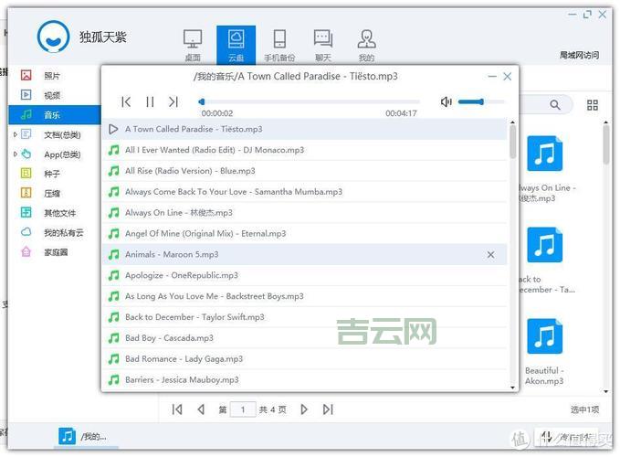The image size is (620, 457).
Task: Switch to grid view layout
Action: tap(593, 105)
